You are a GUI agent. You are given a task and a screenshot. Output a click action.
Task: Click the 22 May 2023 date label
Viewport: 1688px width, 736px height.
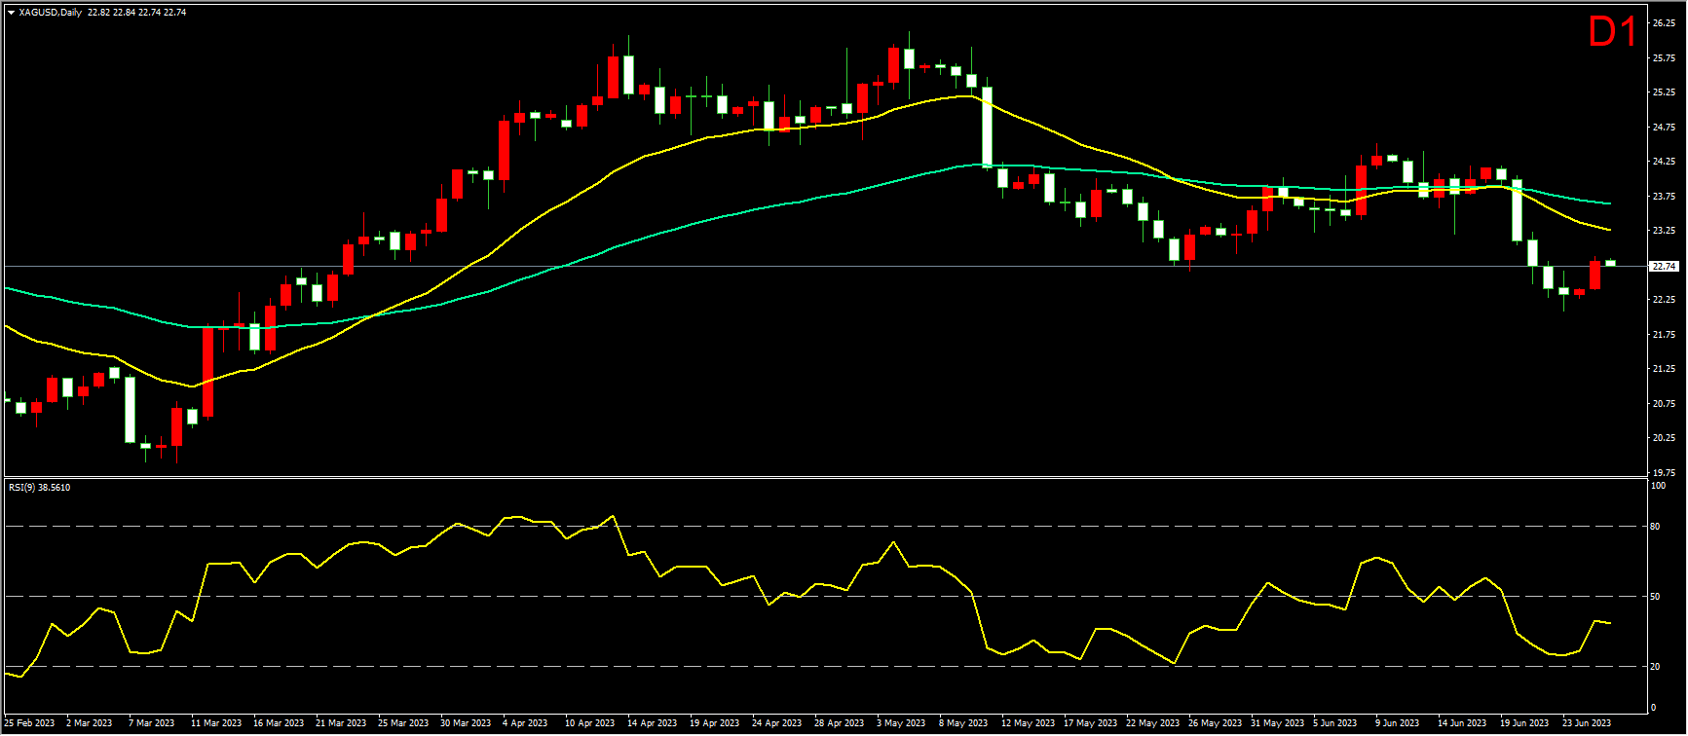1153,723
